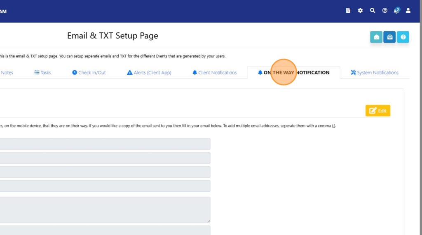Select the Alerts (Client App) tab
This screenshot has height=235, width=422.
[x=149, y=73]
